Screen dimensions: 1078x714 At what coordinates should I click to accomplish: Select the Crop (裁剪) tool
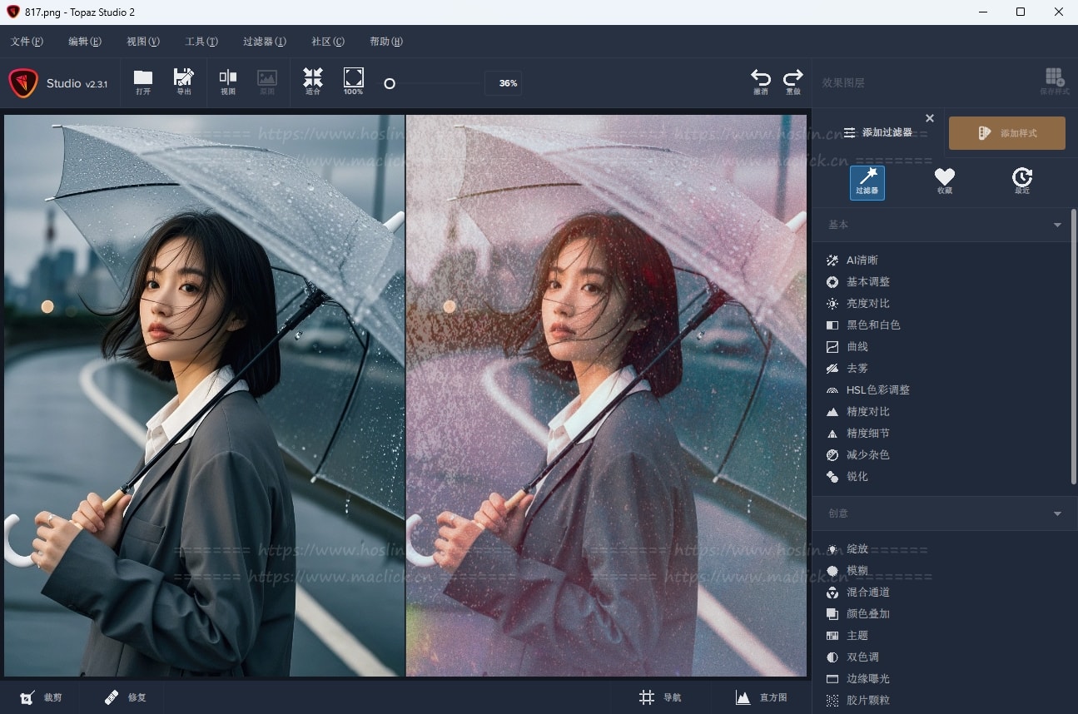(41, 697)
